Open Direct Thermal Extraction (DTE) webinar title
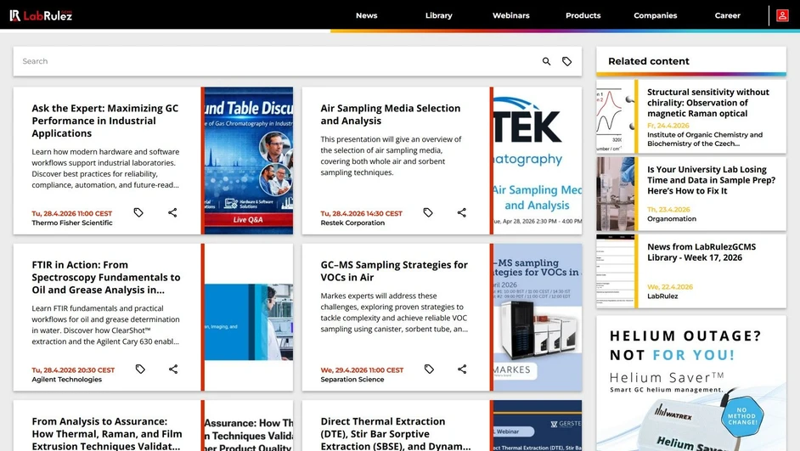The width and height of the screenshot is (800, 451). tap(396, 434)
